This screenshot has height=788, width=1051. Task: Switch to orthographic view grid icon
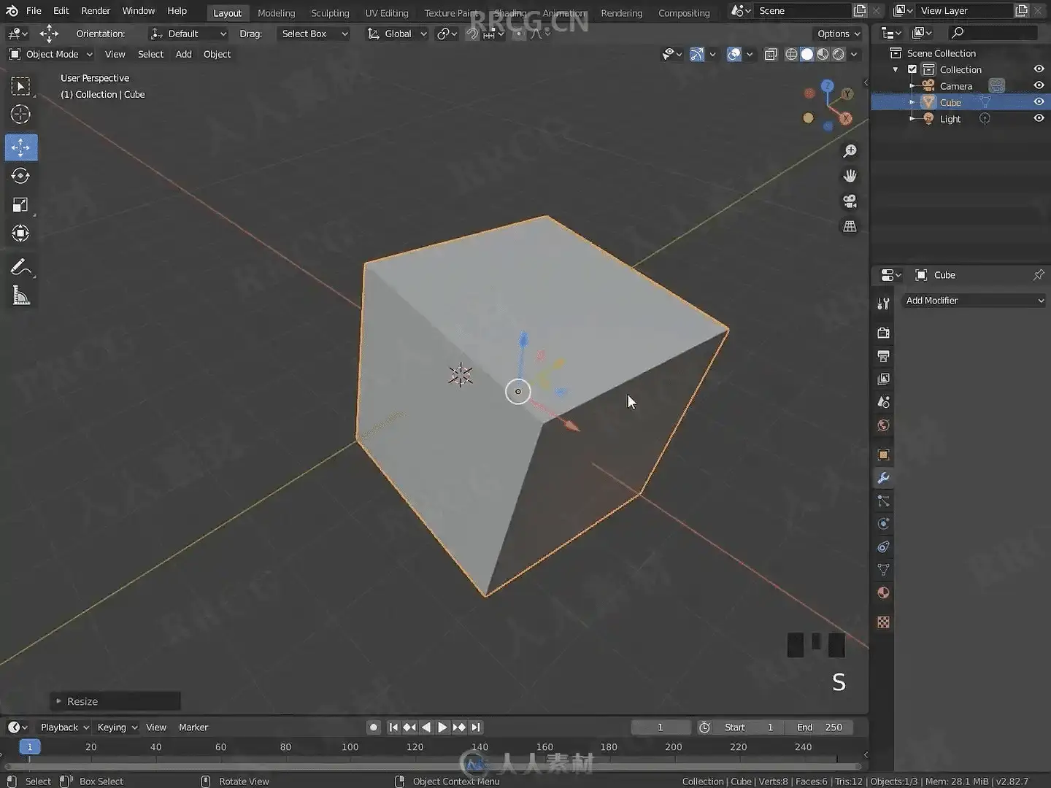(x=850, y=227)
